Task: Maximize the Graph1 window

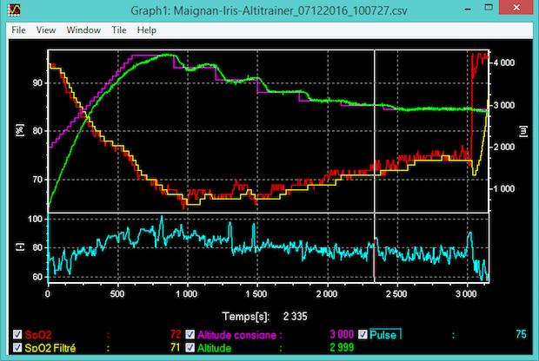Action: tap(490, 9)
